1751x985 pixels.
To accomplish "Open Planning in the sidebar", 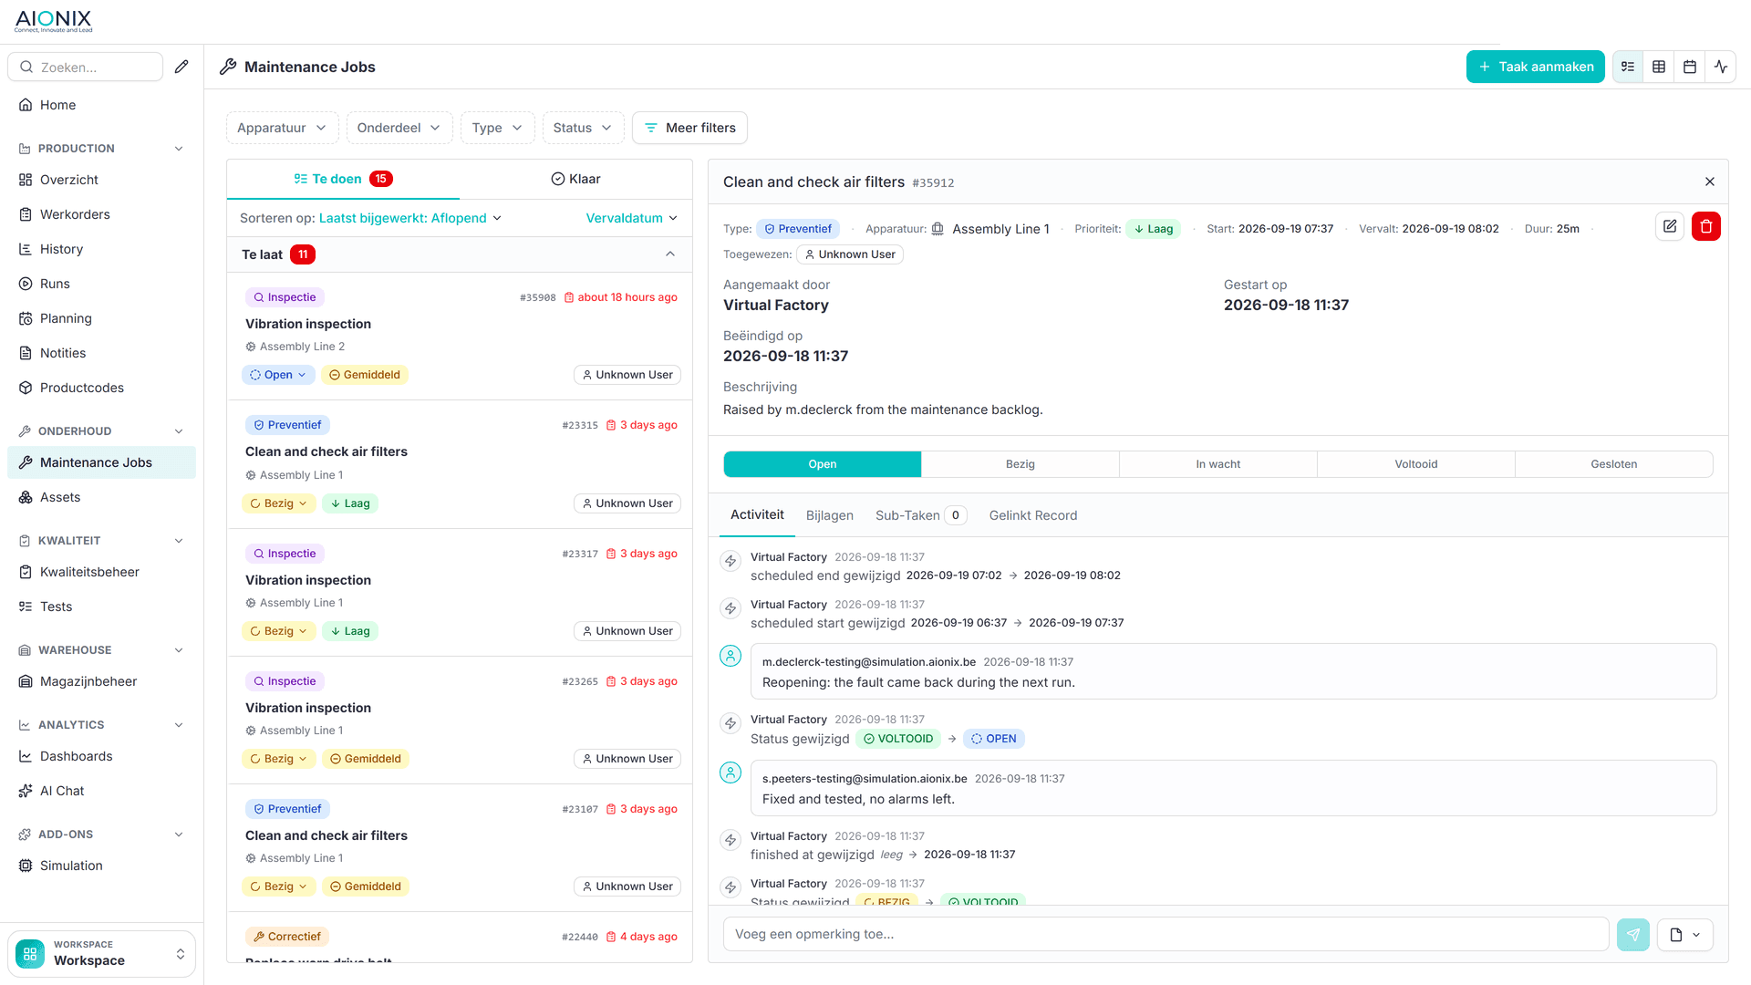I will (101, 318).
